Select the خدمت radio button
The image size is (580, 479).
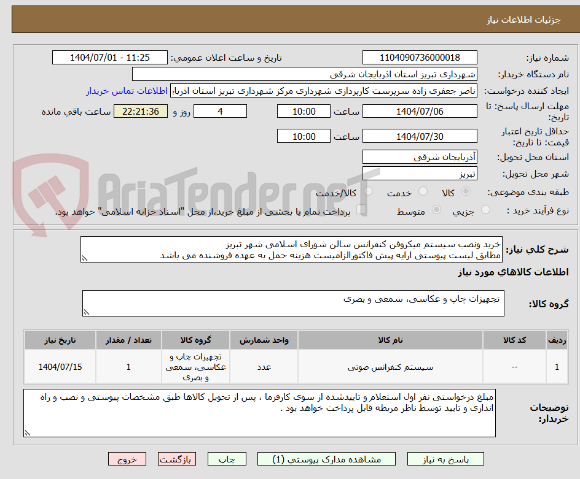click(423, 191)
